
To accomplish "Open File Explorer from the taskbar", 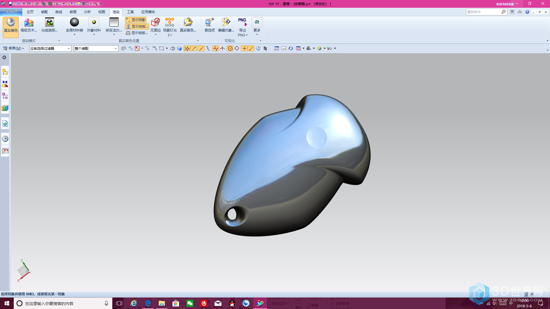I will [x=162, y=303].
